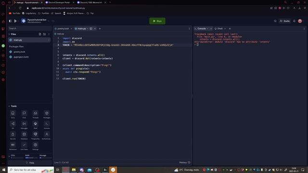The width and height of the screenshot is (308, 173).
Task: Open File Explorer from the taskbar
Action: (74, 170)
